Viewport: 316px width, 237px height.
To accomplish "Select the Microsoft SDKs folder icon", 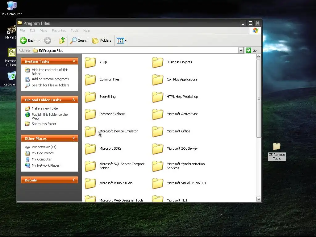I will (90, 149).
